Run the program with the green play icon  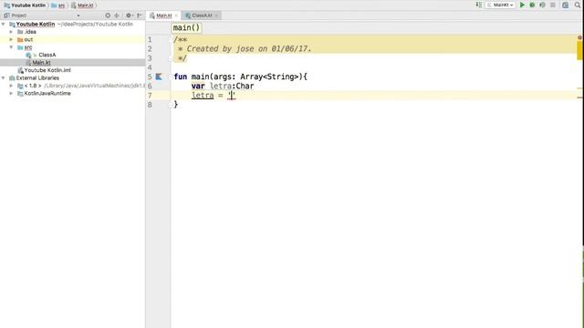522,5
